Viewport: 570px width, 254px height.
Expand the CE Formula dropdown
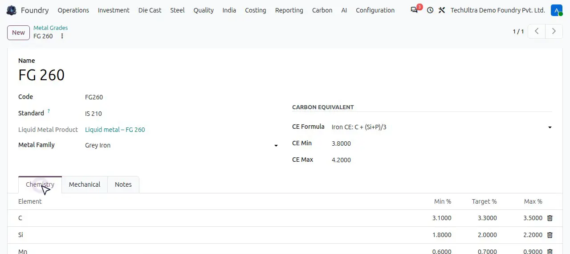point(550,127)
